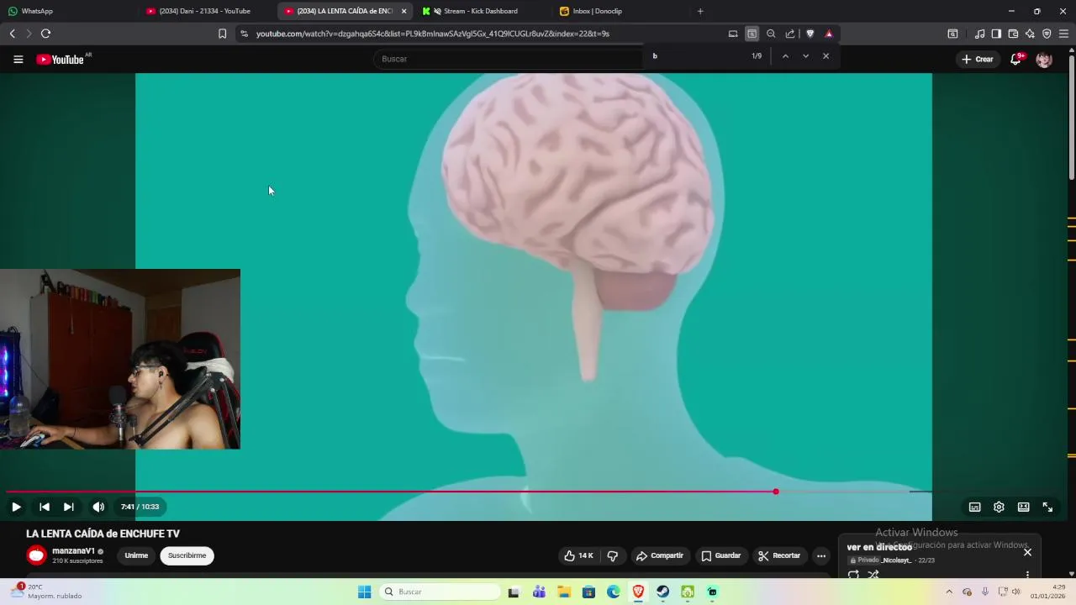Toggle playlist shuffle

click(x=873, y=575)
